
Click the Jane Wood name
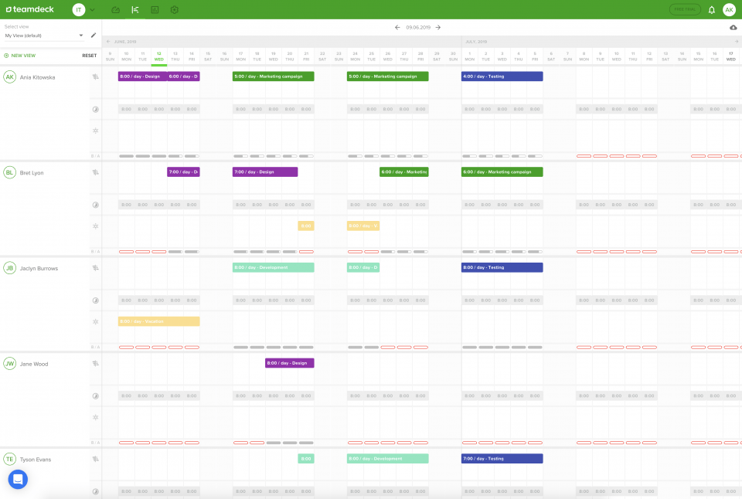pos(34,364)
